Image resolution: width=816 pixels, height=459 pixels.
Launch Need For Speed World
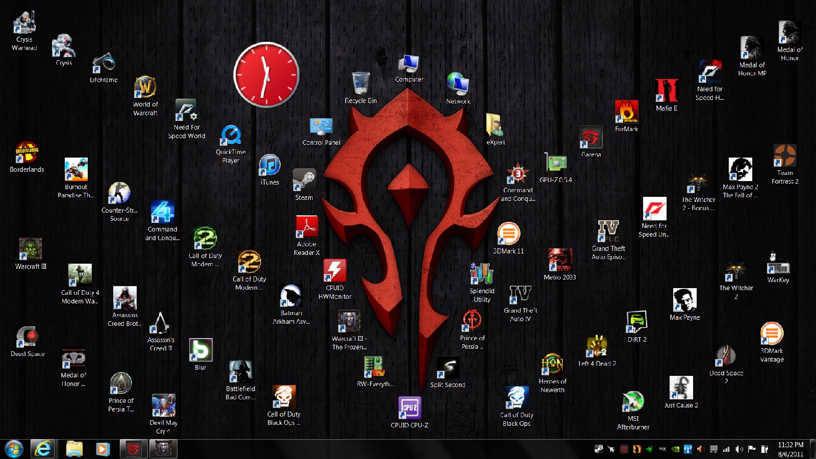[x=187, y=119]
